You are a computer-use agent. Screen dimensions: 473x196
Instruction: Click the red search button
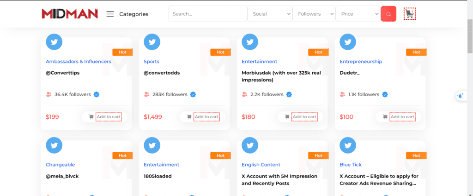point(388,14)
